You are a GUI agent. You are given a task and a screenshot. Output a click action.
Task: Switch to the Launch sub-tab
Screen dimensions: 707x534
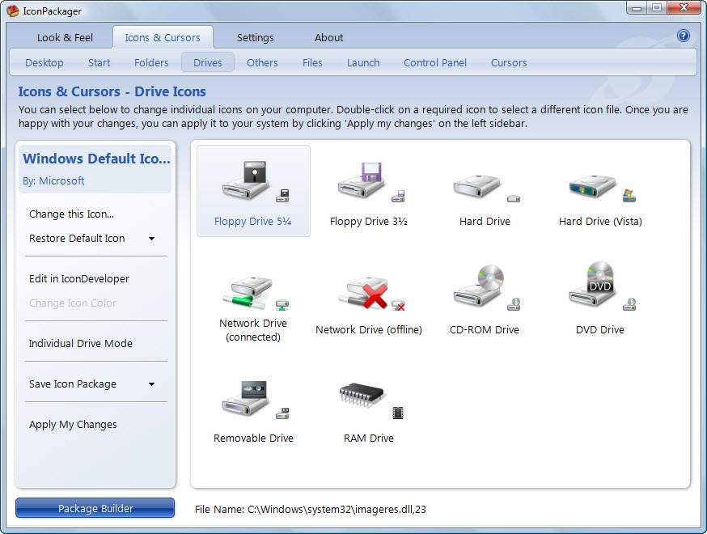[363, 62]
